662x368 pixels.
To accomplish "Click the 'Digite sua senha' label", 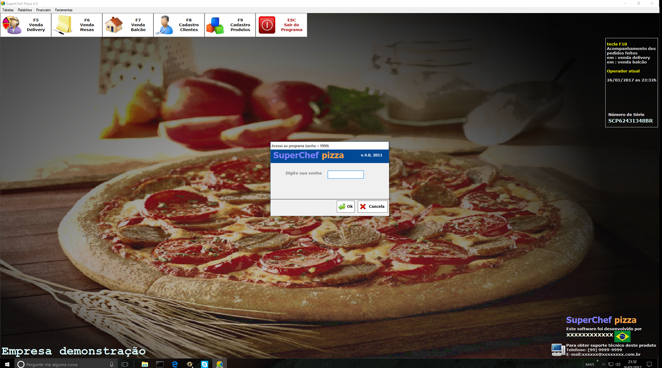I will (304, 173).
